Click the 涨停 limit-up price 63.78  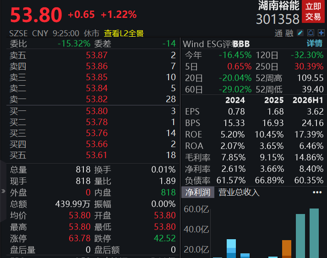[x=79, y=238]
